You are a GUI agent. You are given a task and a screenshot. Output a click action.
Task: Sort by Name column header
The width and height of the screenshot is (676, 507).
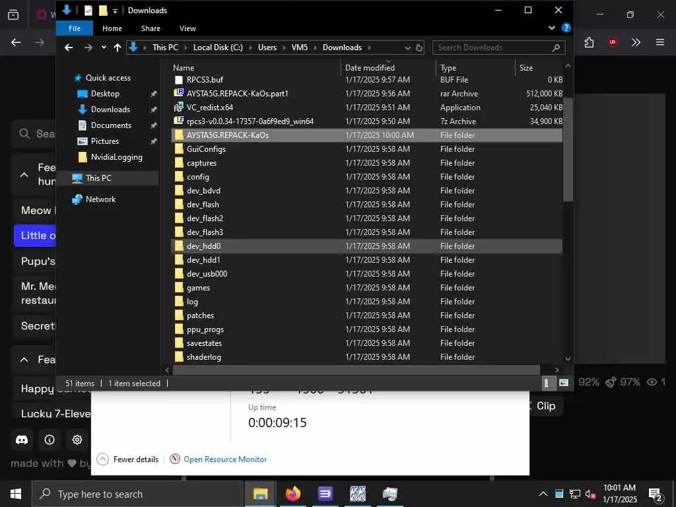pyautogui.click(x=256, y=68)
